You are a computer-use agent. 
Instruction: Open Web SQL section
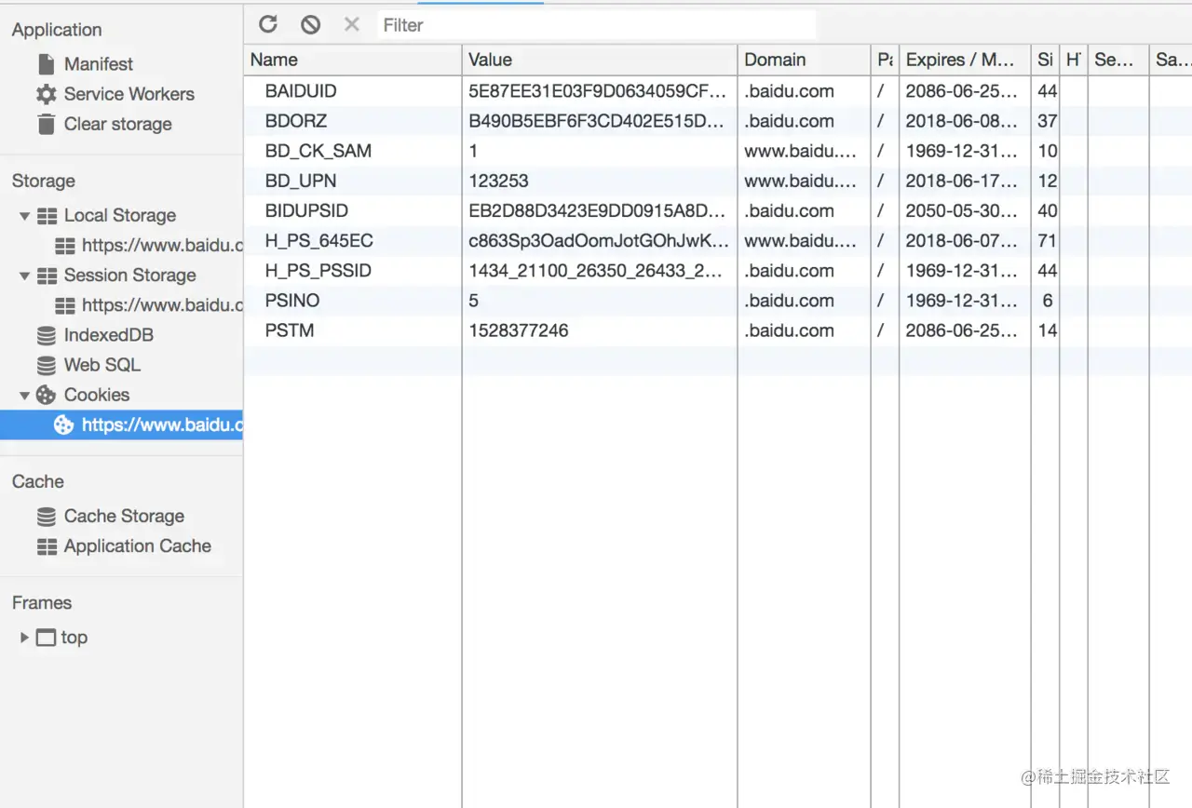102,365
